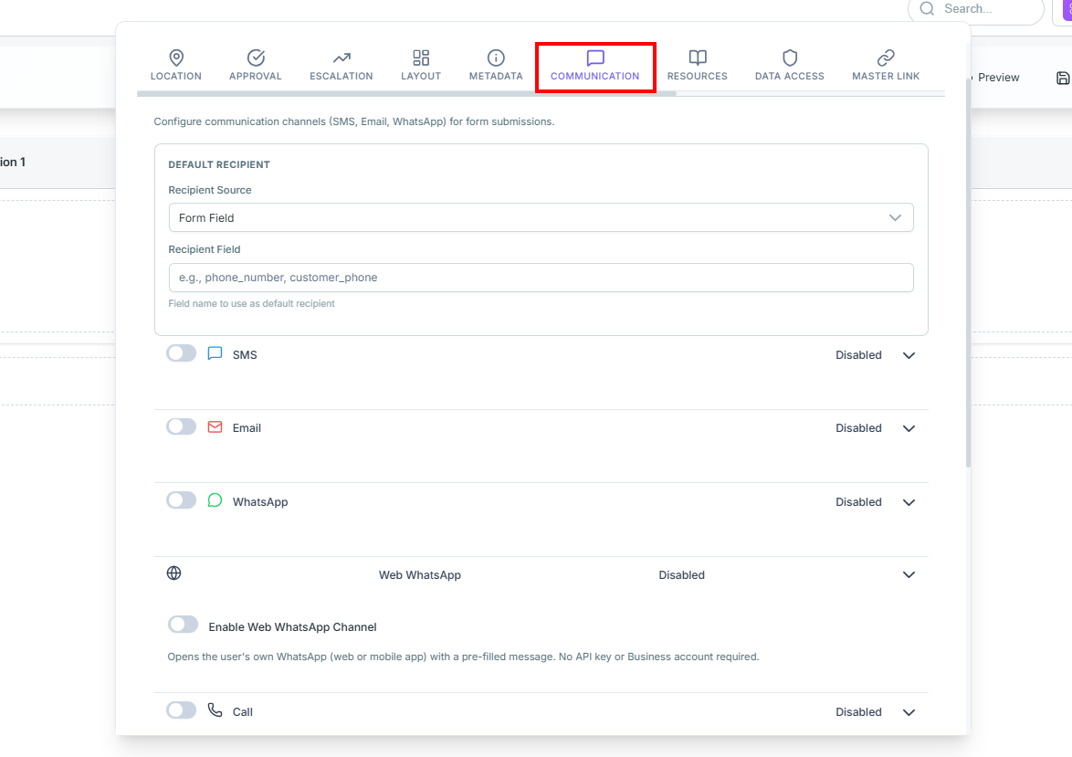
Task: Click the Search box at top
Action: [x=975, y=9]
